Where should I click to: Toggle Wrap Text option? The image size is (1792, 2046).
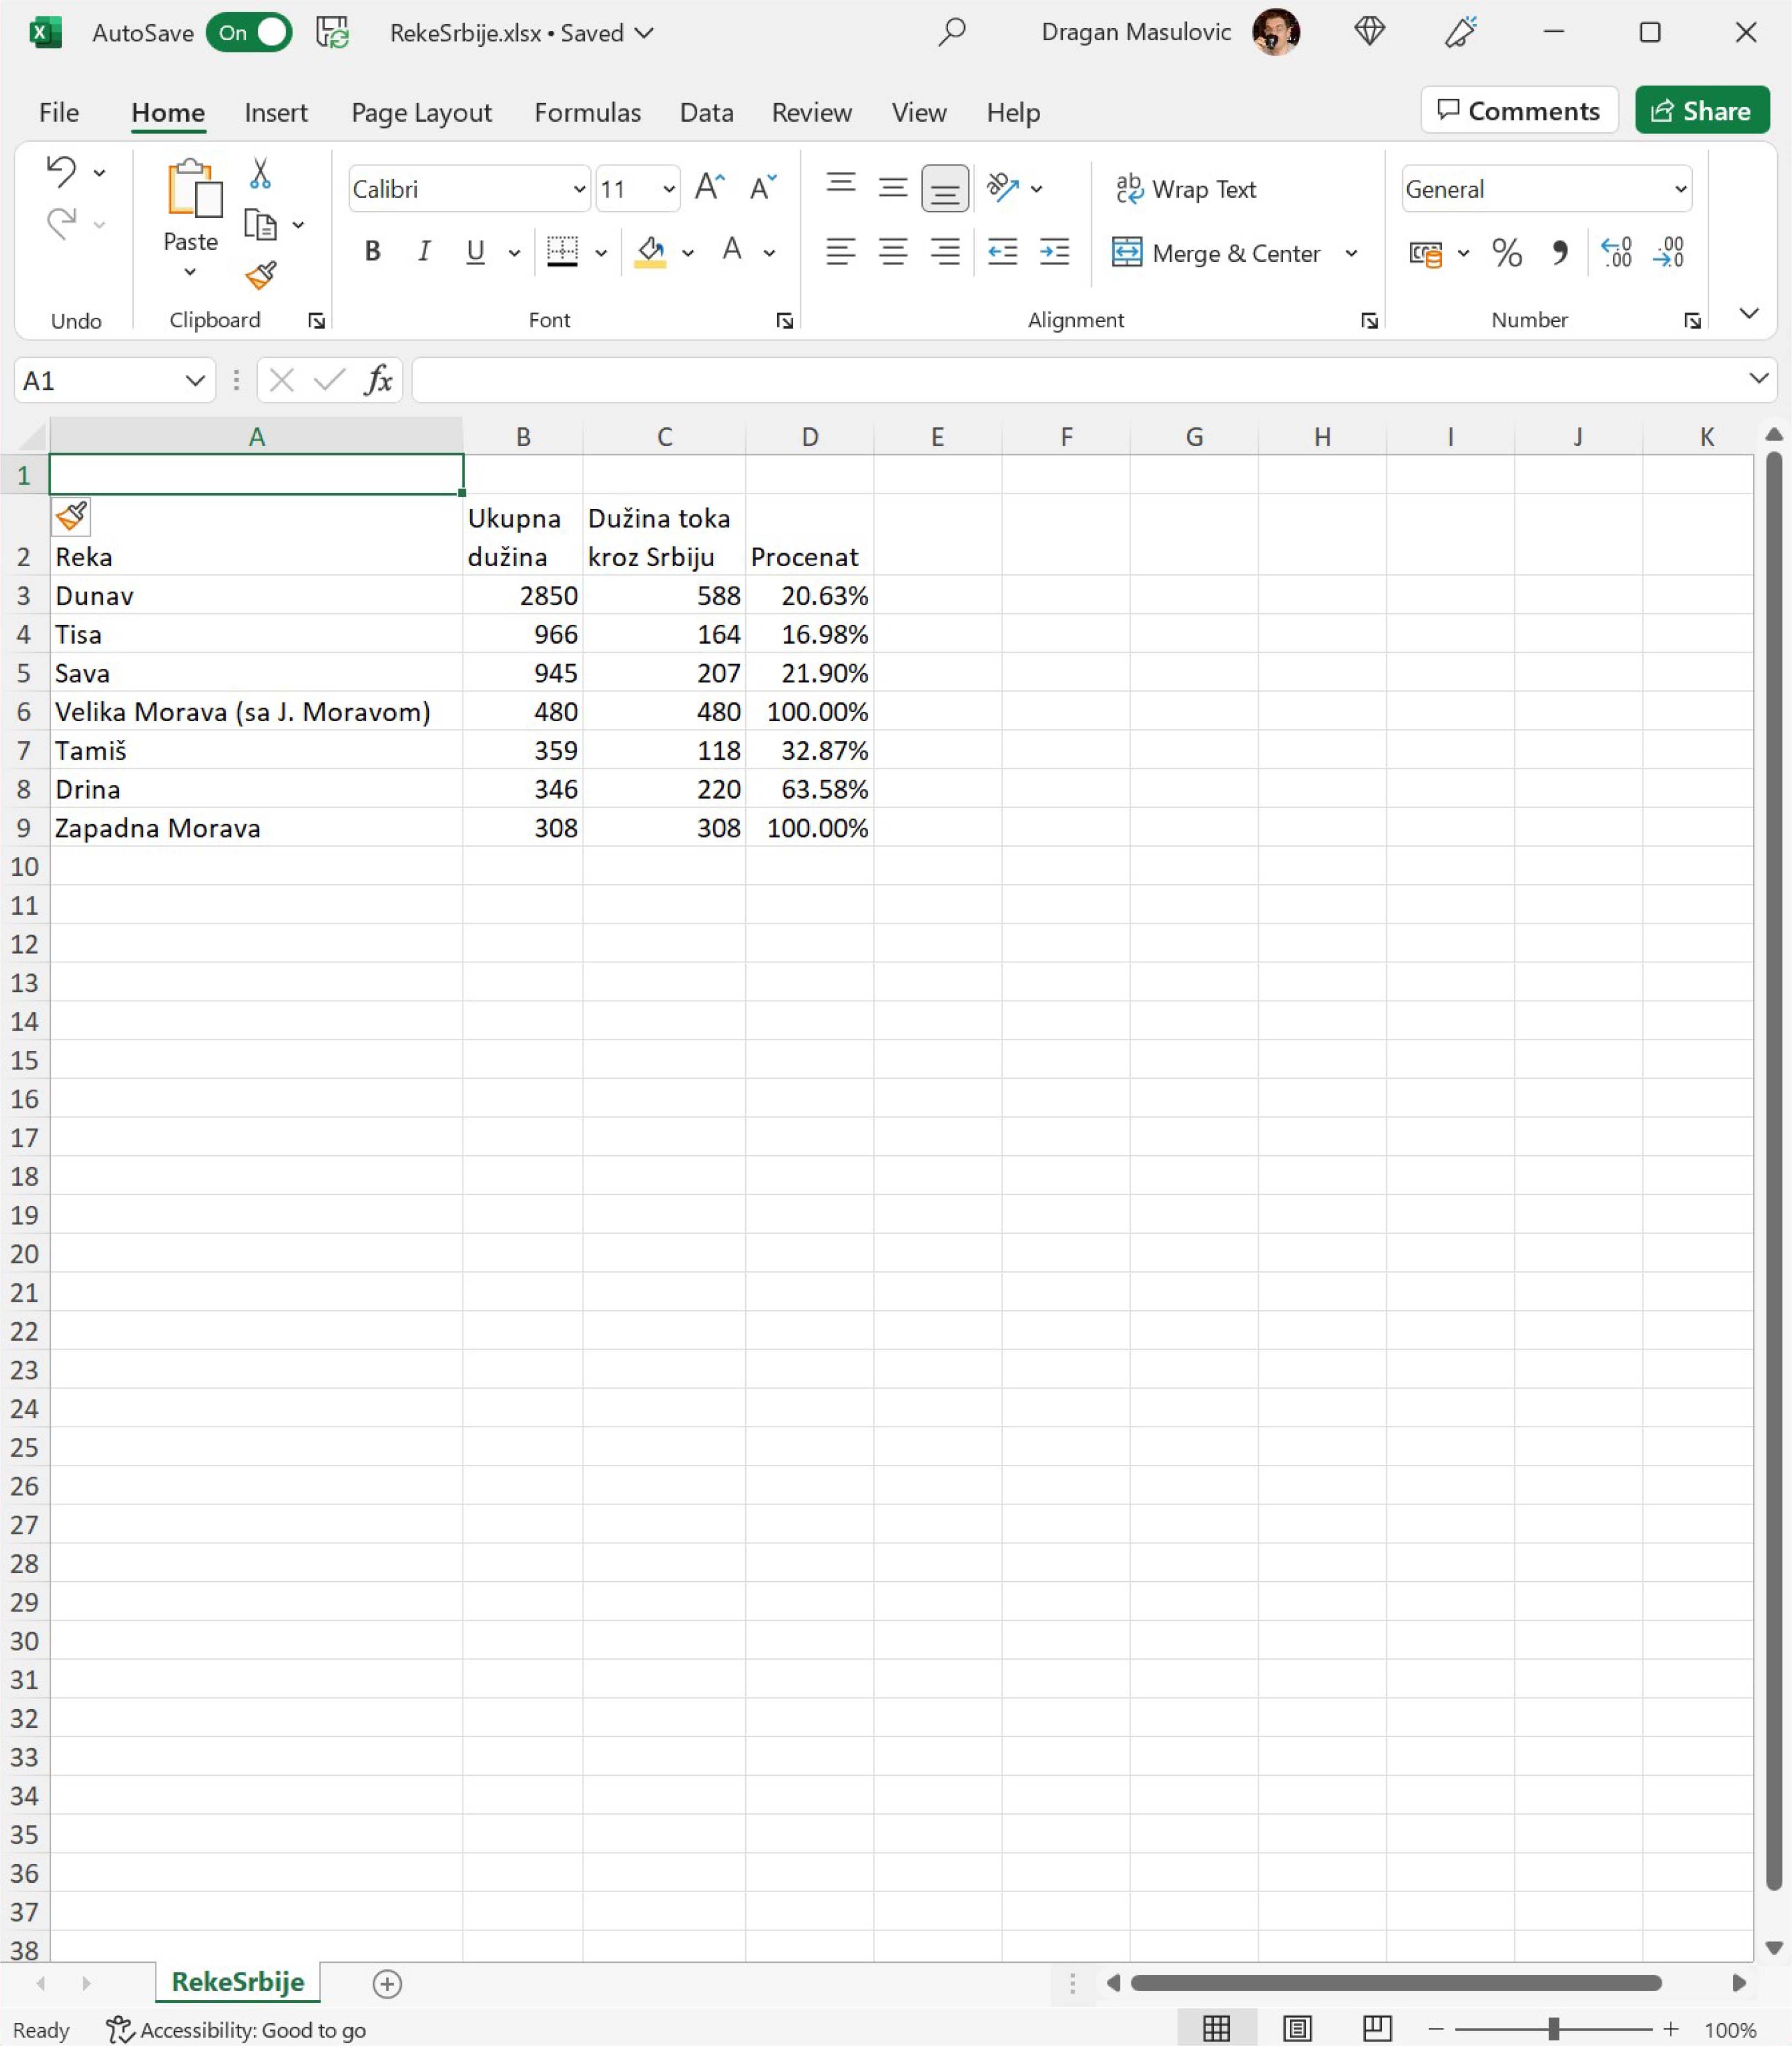click(x=1186, y=189)
